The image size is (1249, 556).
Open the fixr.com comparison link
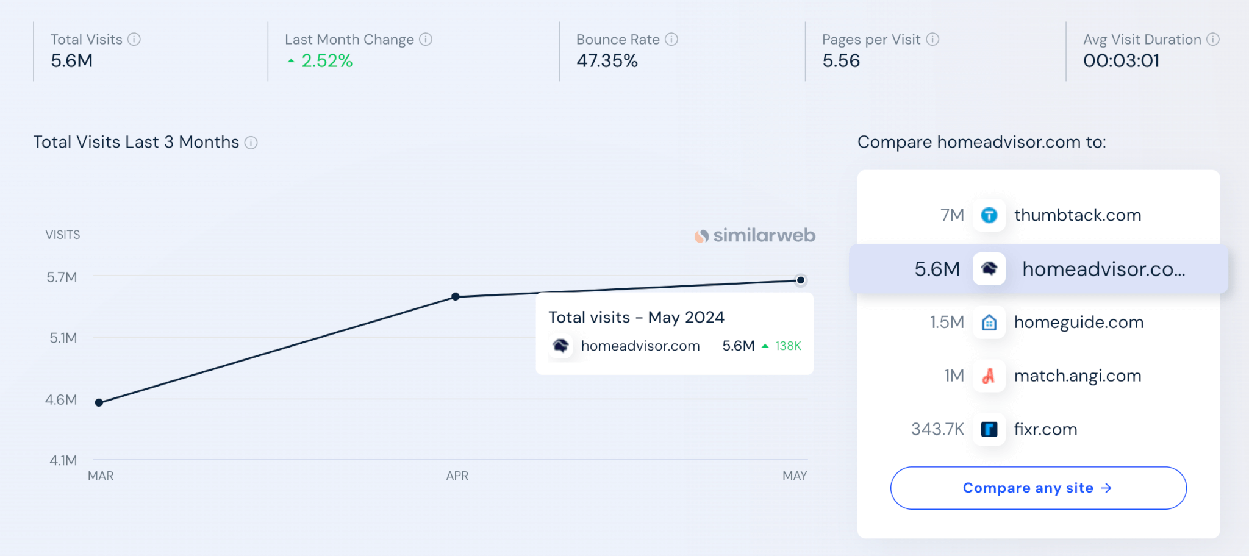1045,430
